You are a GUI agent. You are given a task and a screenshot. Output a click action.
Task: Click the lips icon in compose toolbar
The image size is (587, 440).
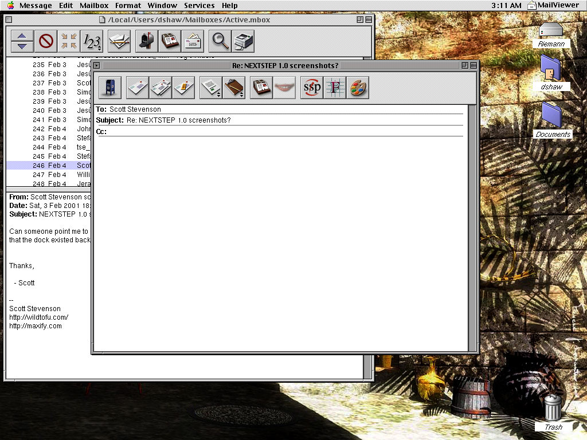[284, 88]
